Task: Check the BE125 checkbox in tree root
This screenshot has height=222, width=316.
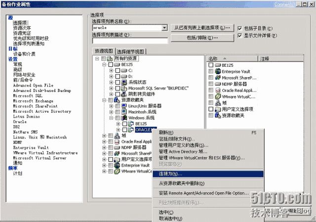Action: (111, 65)
